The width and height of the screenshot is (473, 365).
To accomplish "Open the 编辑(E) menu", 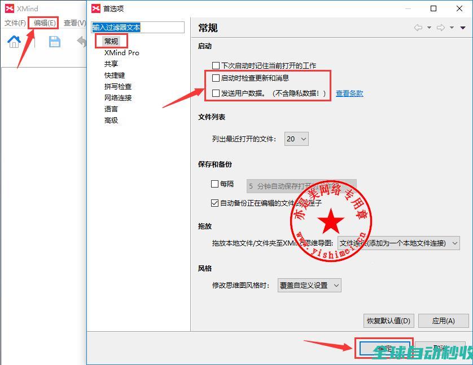I will click(45, 23).
